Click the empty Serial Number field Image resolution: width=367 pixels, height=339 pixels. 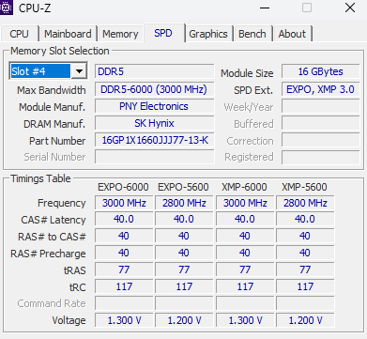point(155,157)
